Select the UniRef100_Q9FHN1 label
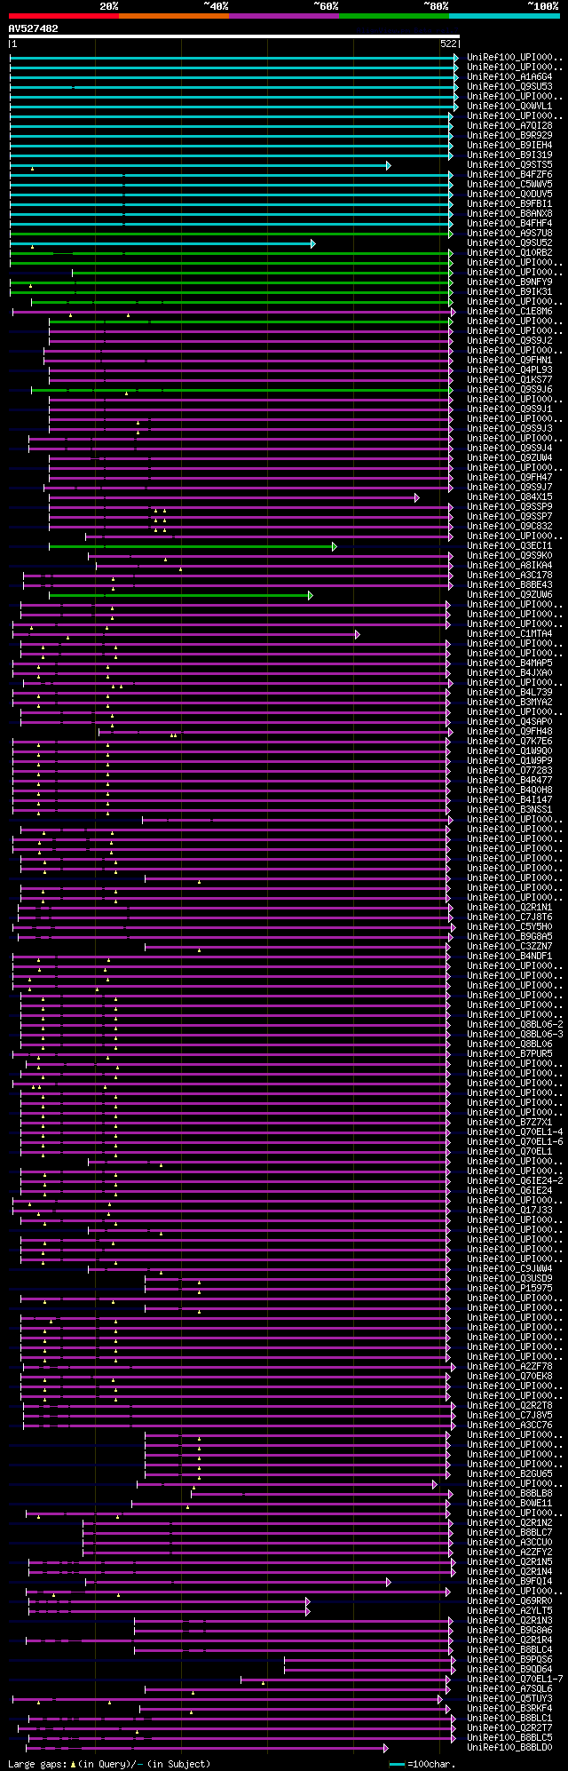This screenshot has width=568, height=1771. (509, 360)
